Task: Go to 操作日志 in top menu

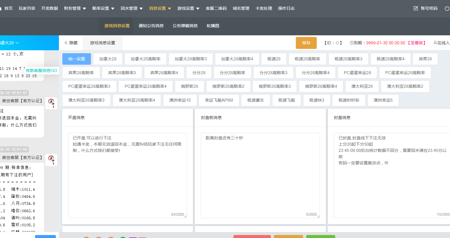Action: 286,8
